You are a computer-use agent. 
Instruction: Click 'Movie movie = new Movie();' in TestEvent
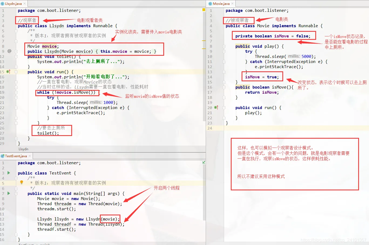(x=69, y=198)
